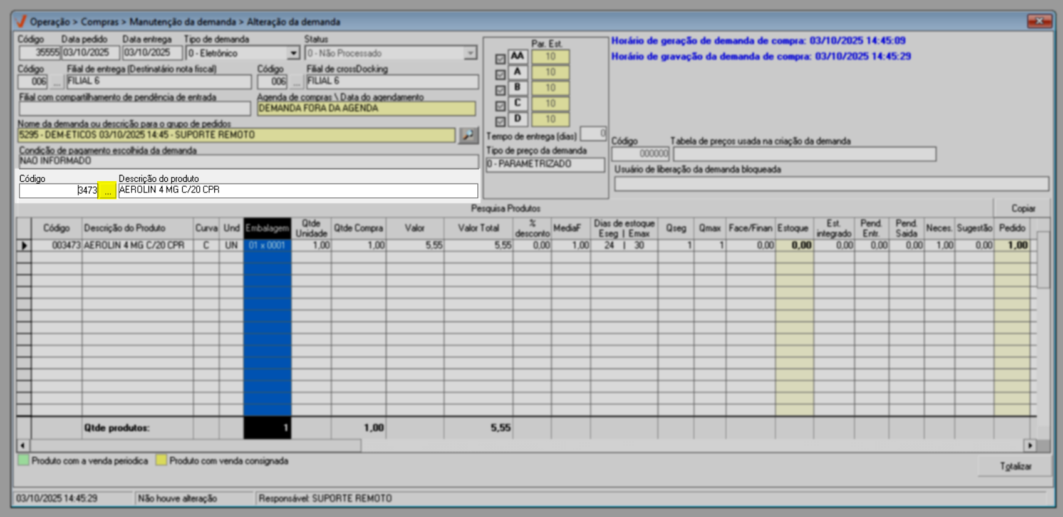Toggle the D curve checkbox
Screen dimensions: 1063x517
click(500, 122)
